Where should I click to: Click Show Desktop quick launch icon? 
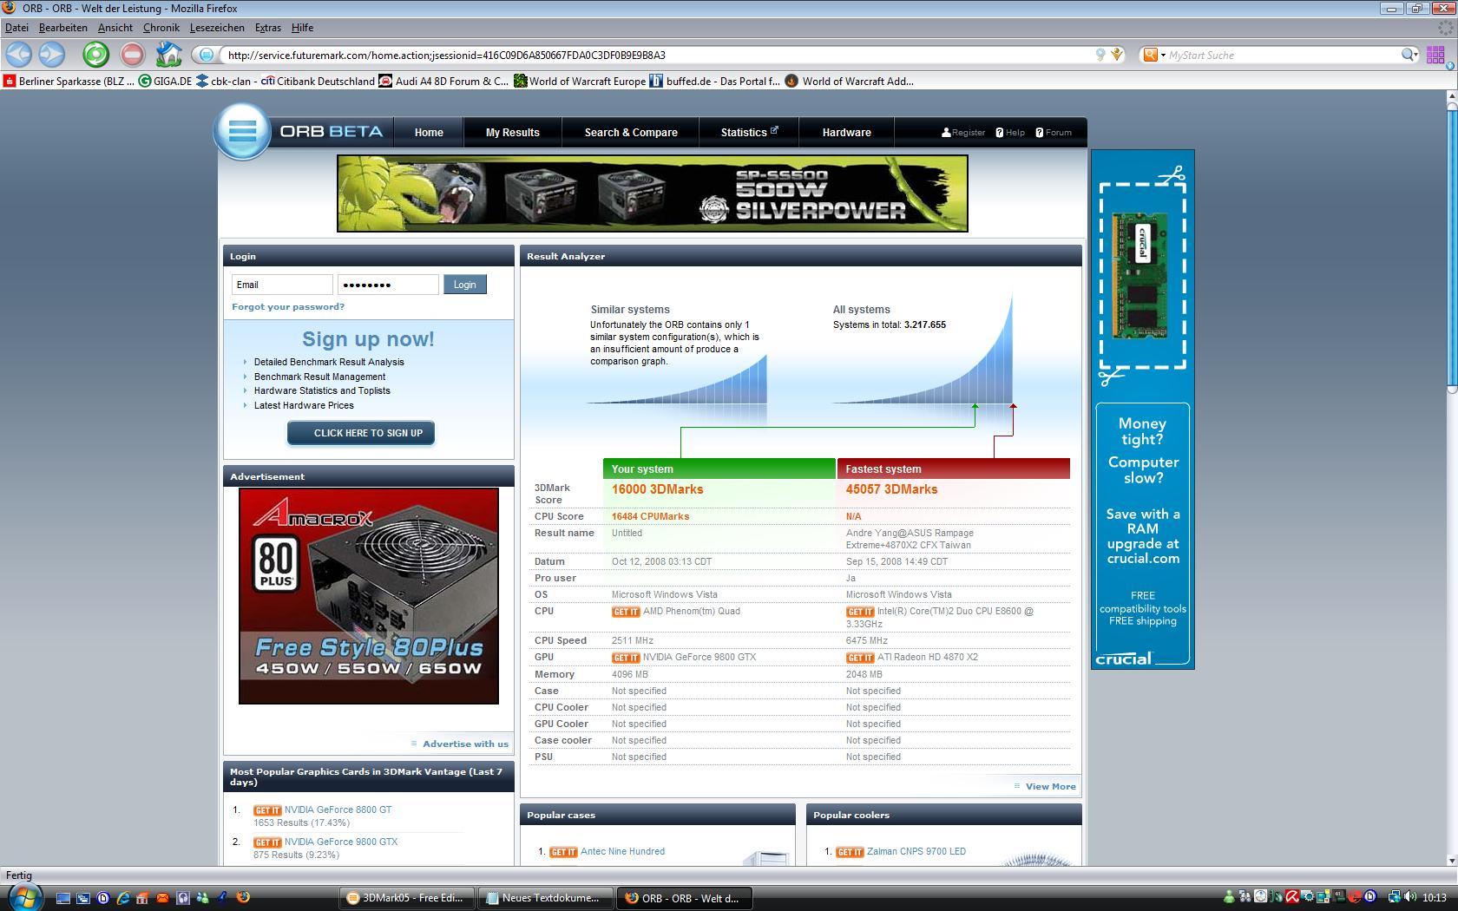pos(63,898)
